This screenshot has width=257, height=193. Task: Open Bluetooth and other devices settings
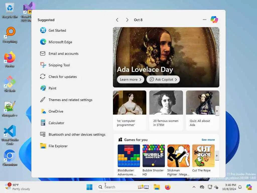click(73, 135)
